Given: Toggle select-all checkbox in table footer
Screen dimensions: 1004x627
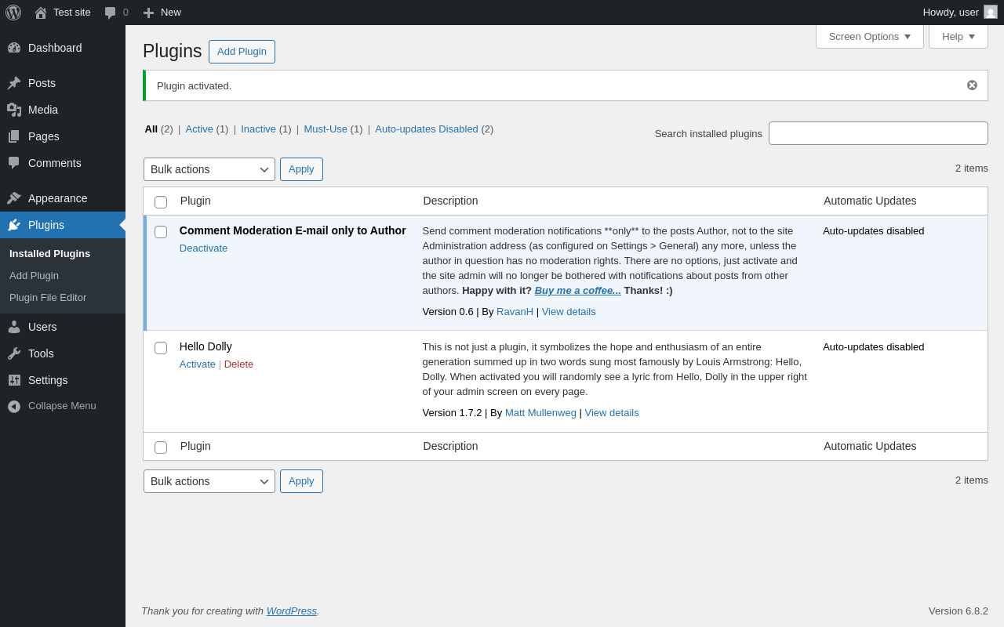Looking at the screenshot, I should point(161,448).
